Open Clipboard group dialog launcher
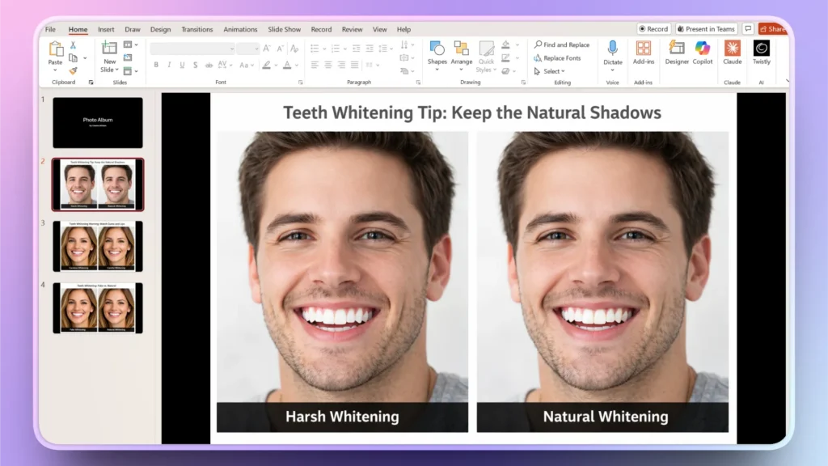The height and width of the screenshot is (466, 828). 91,83
